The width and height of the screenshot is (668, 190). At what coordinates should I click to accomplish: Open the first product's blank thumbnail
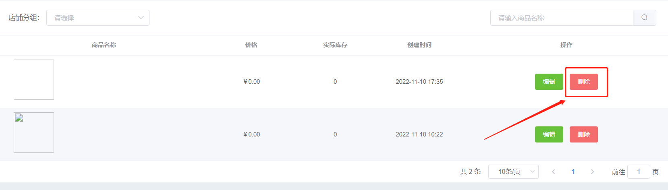click(x=34, y=80)
